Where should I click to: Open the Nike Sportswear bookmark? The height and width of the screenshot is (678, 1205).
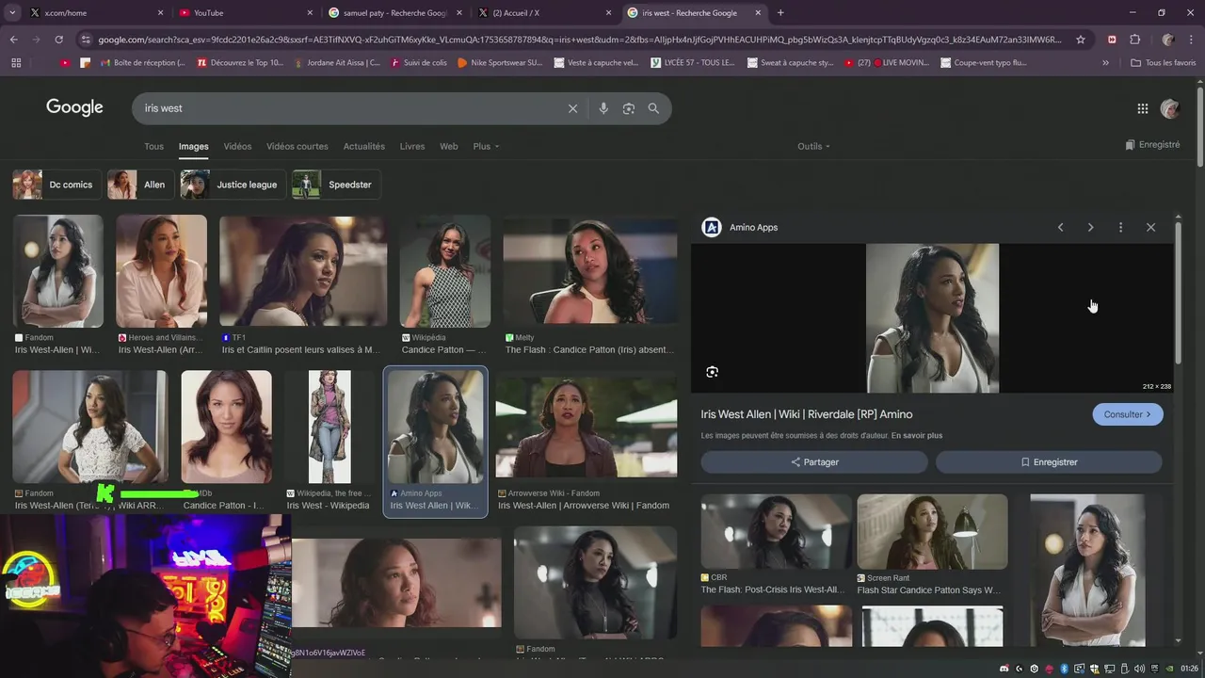[500, 62]
